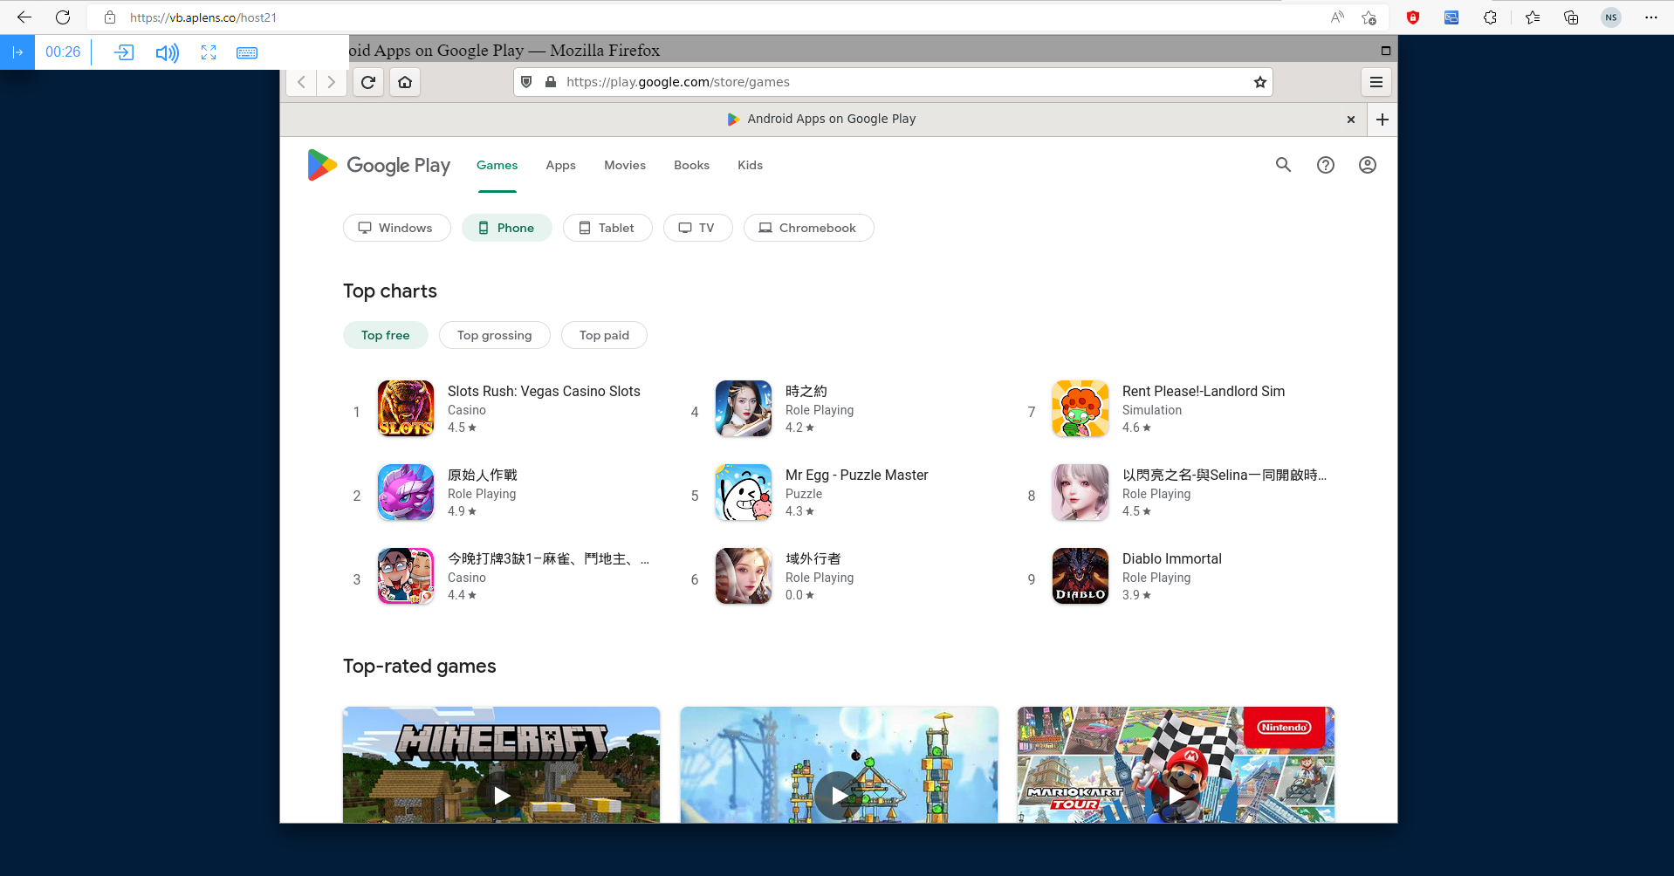
Task: Switch to the Kids tab
Action: [x=750, y=165]
